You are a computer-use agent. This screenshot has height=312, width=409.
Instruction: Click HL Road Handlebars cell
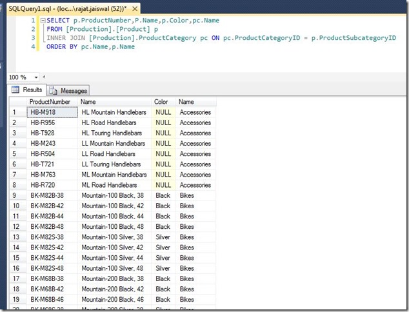coord(115,122)
